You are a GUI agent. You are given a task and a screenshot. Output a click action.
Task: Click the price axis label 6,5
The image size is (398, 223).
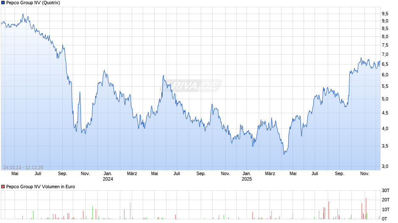(385, 64)
